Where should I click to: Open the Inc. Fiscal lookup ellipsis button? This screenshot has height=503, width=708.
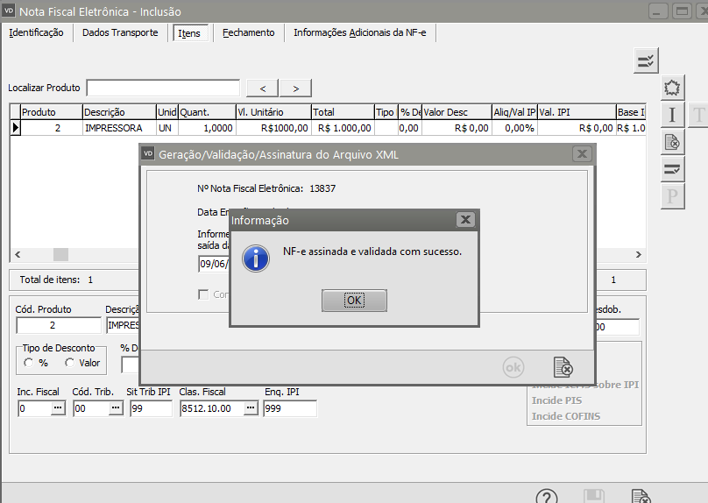(58, 408)
